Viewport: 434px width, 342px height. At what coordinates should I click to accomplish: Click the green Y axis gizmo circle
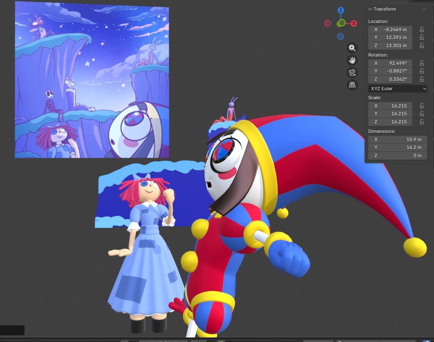(x=342, y=23)
